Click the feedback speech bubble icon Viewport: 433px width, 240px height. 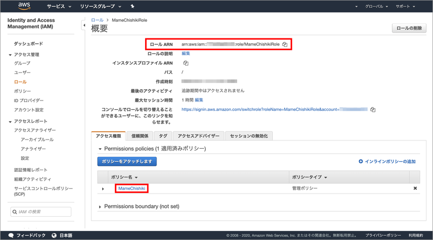[11, 235]
